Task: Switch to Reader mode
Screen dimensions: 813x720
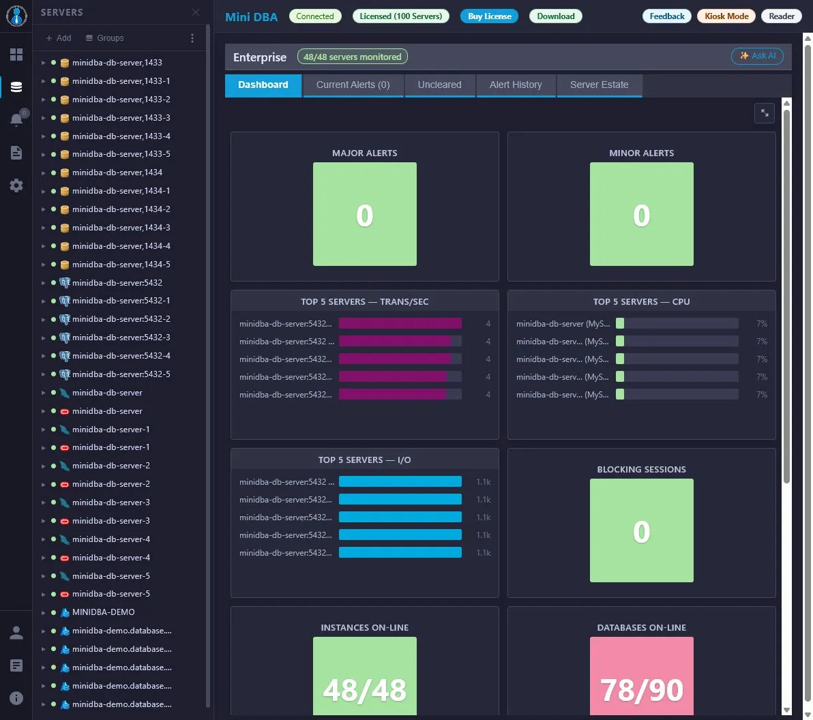Action: pos(782,16)
